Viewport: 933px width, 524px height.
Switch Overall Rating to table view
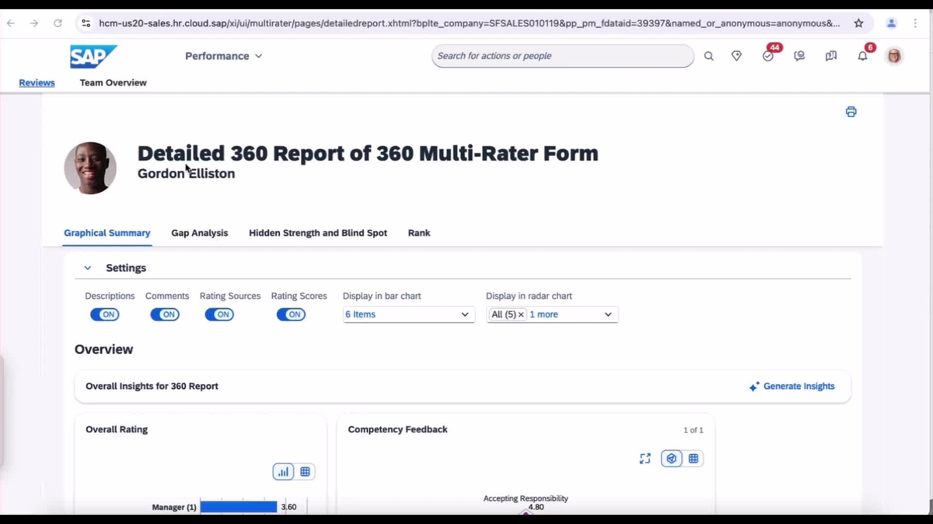(305, 471)
